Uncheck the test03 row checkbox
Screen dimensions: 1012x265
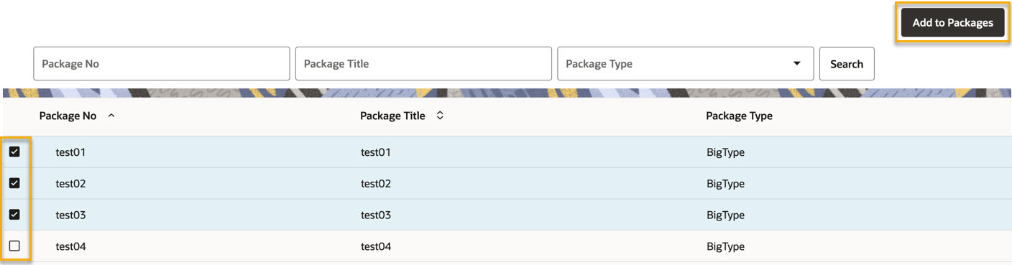14,215
